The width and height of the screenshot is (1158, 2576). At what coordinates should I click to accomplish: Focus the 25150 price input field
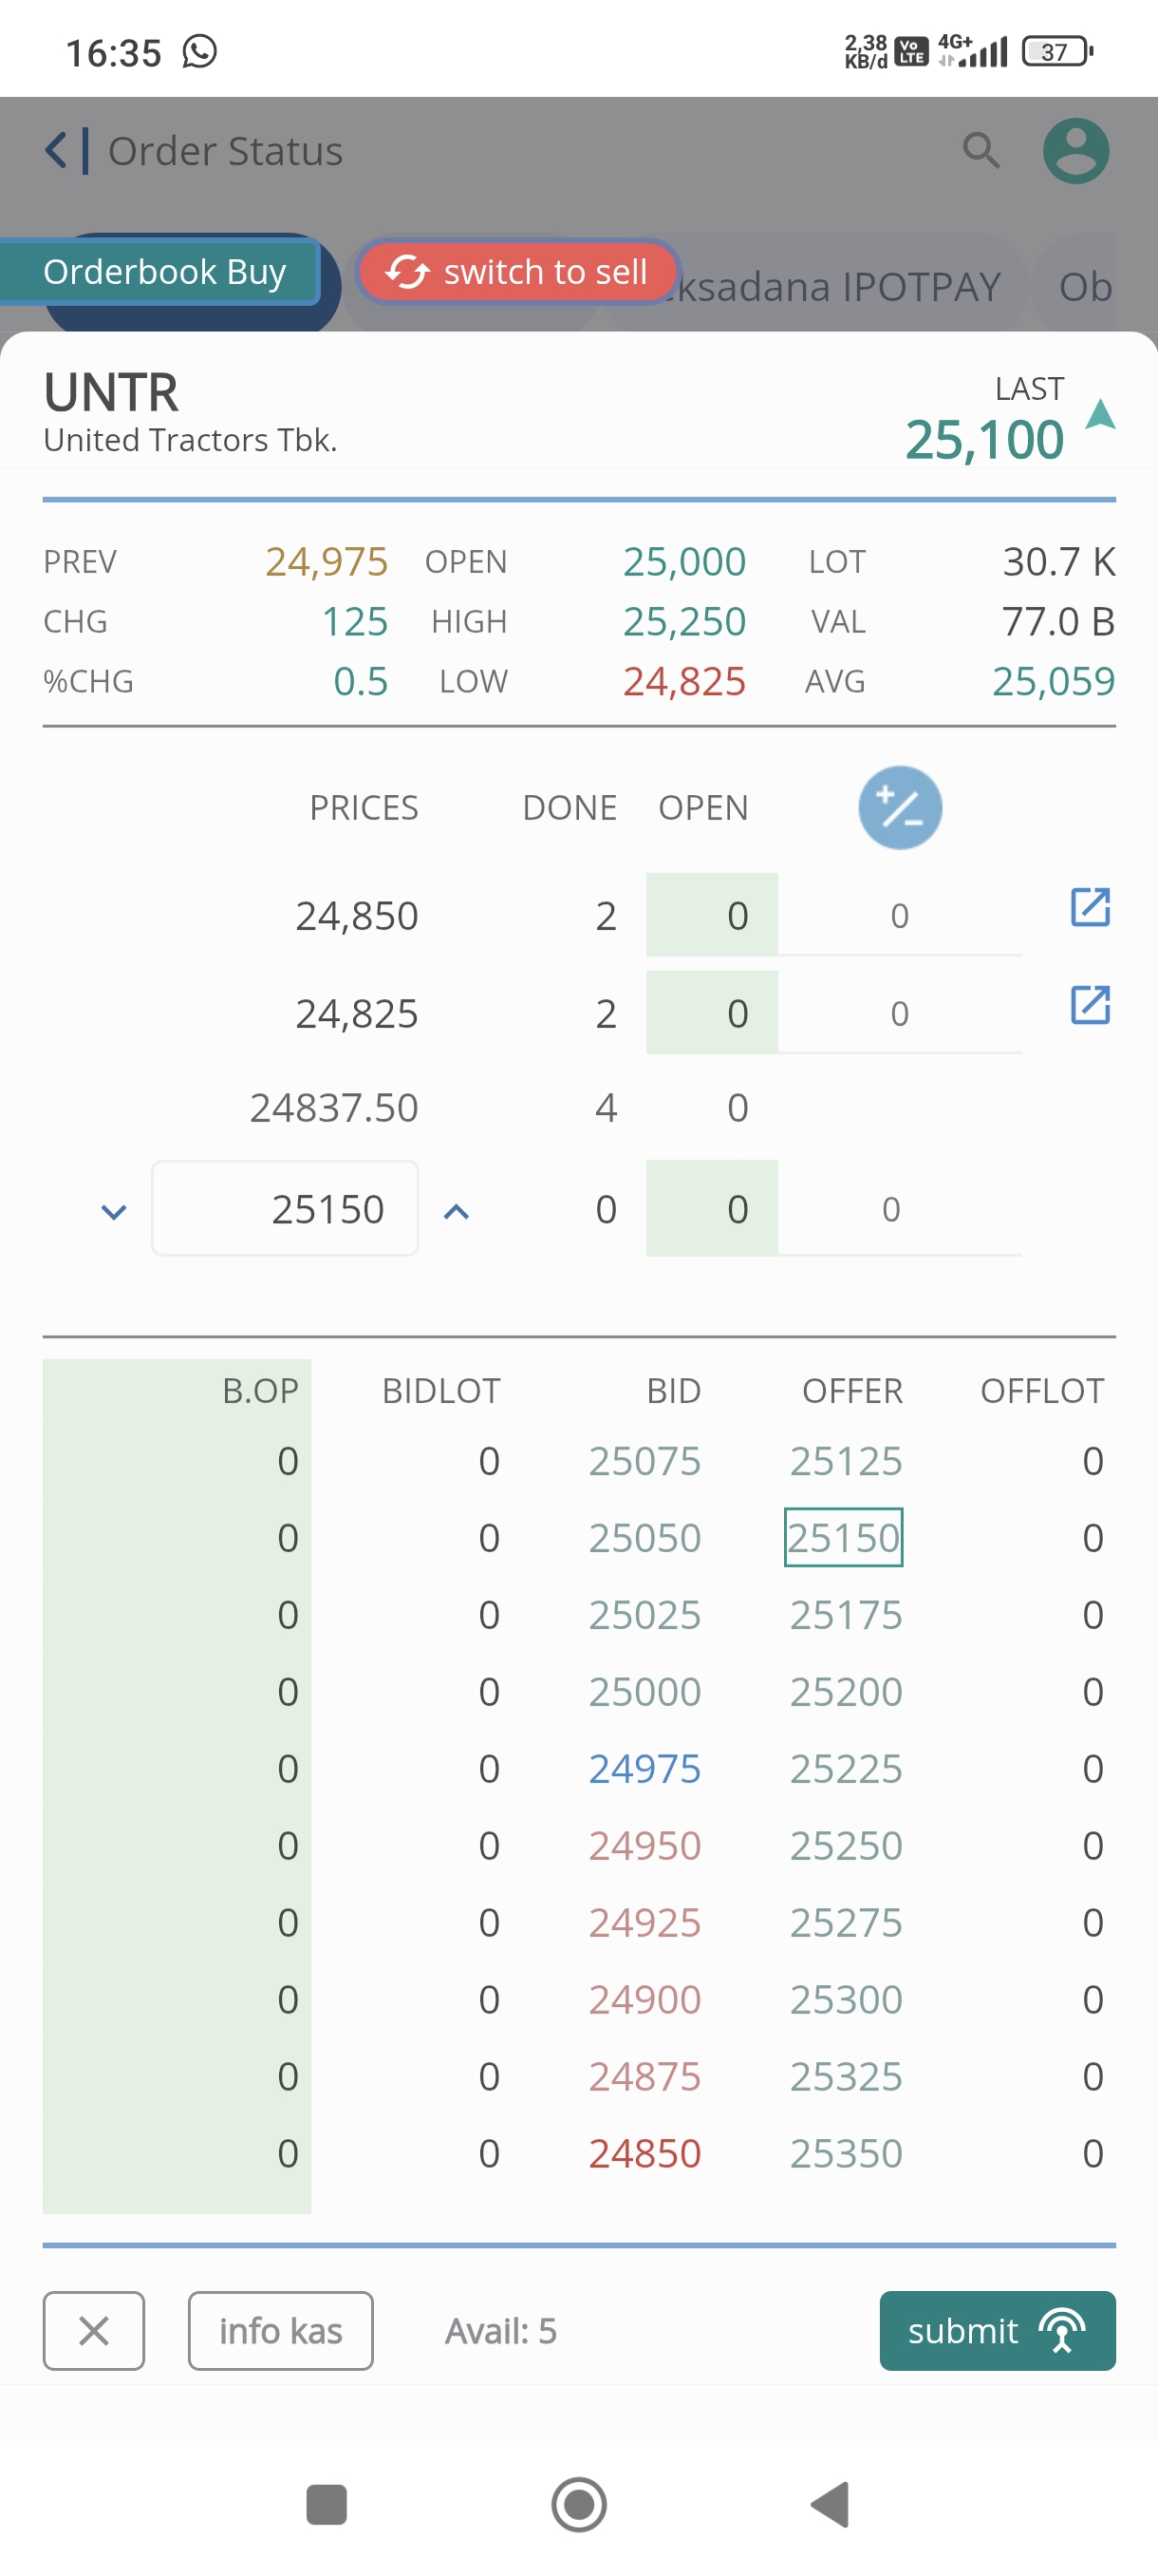pos(285,1209)
